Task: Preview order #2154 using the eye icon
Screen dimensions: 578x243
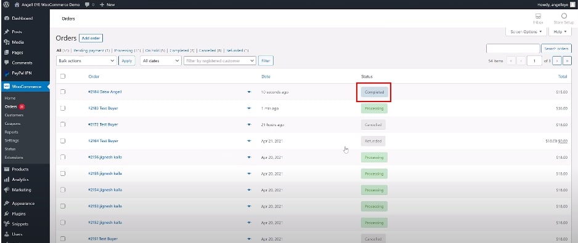Action: pyautogui.click(x=249, y=190)
